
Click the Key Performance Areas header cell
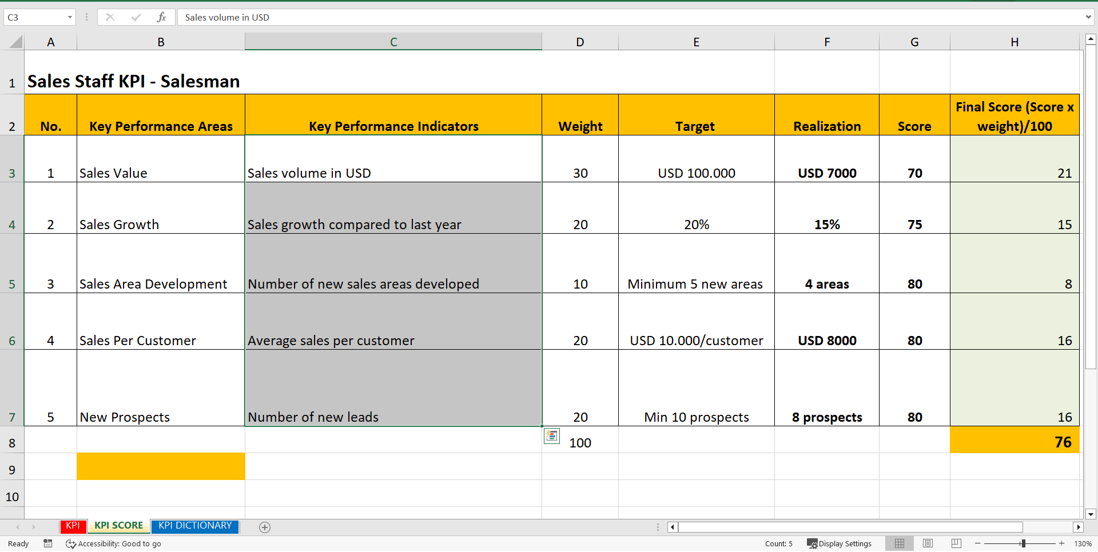[x=161, y=115]
